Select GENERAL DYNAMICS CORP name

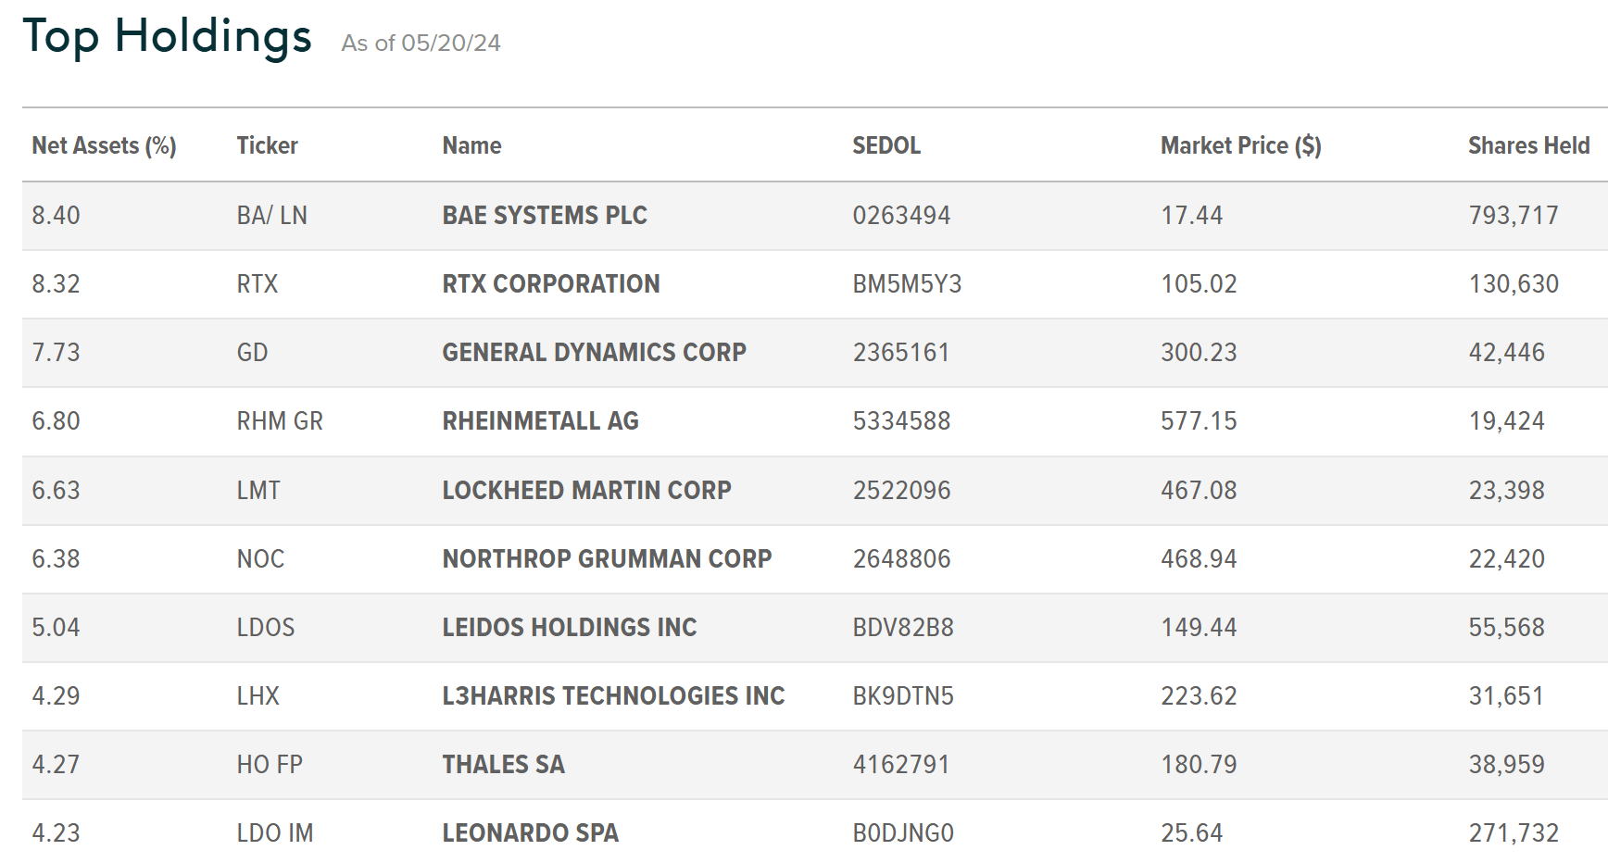pyautogui.click(x=594, y=353)
